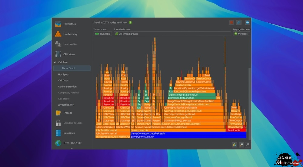Open the Telemetries section
Image resolution: width=303 pixels, height=167 pixels.
coord(69,24)
